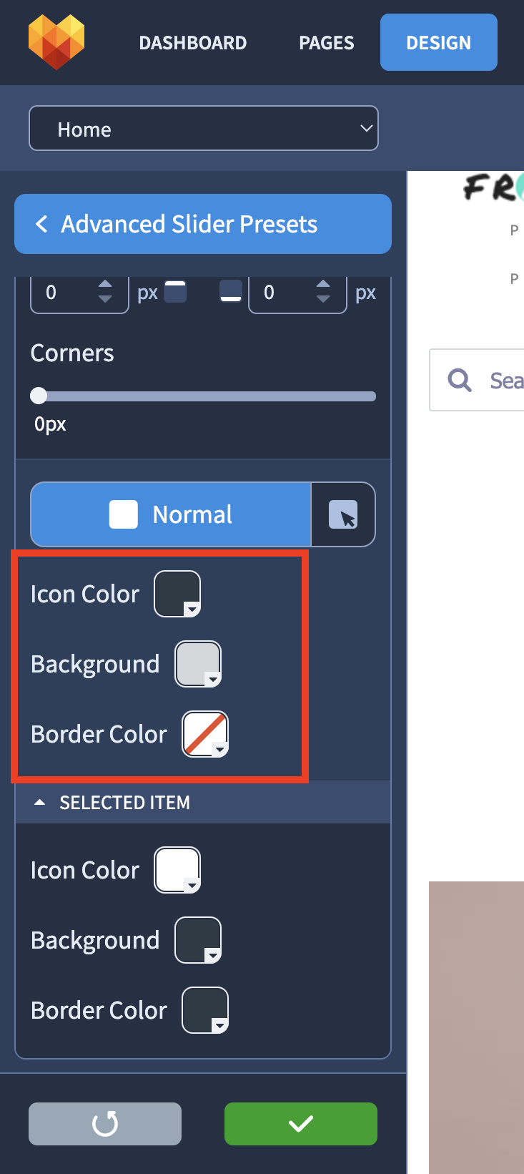This screenshot has width=524, height=1174.
Task: Increase the left px stepper value
Action: click(x=105, y=285)
